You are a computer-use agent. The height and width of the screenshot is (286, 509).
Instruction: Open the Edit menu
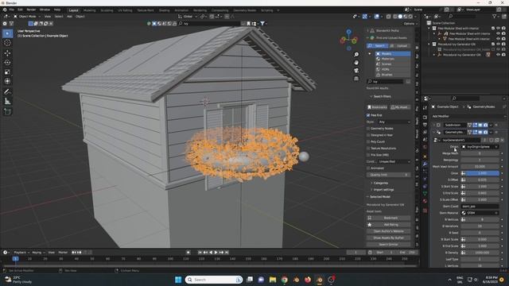20,10
